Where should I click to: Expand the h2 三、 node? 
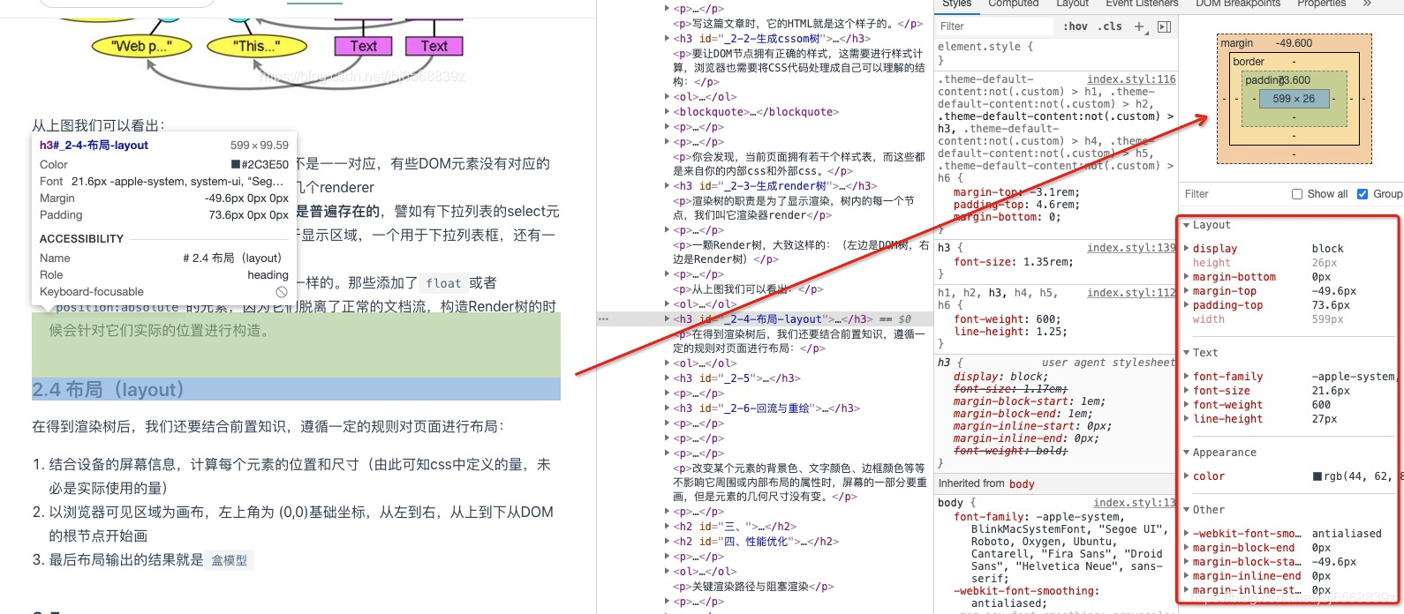tap(667, 527)
